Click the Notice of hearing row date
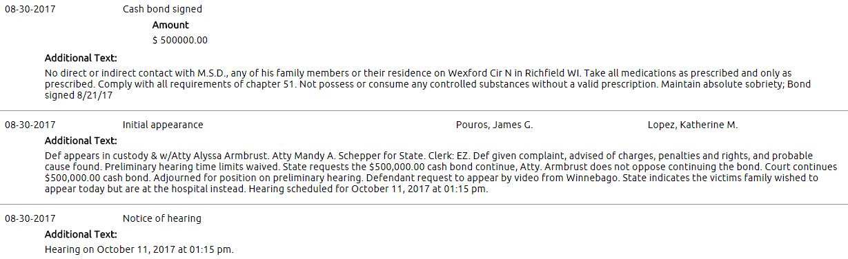Image resolution: width=848 pixels, height=259 pixels. [x=30, y=219]
